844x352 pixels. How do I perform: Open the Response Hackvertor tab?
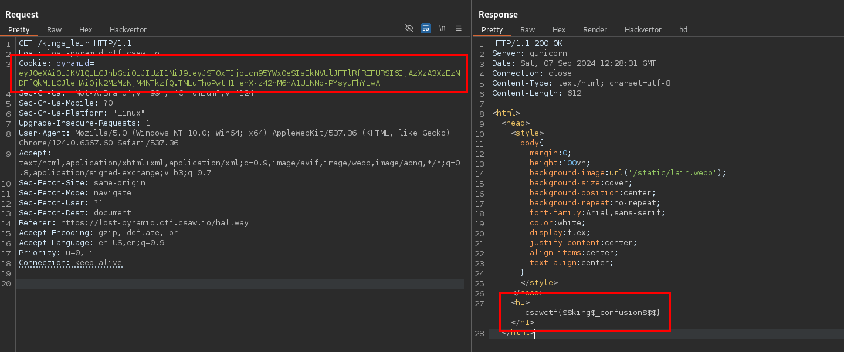pos(643,29)
